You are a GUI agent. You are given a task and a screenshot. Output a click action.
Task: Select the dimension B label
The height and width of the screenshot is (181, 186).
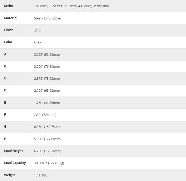click(x=5, y=66)
